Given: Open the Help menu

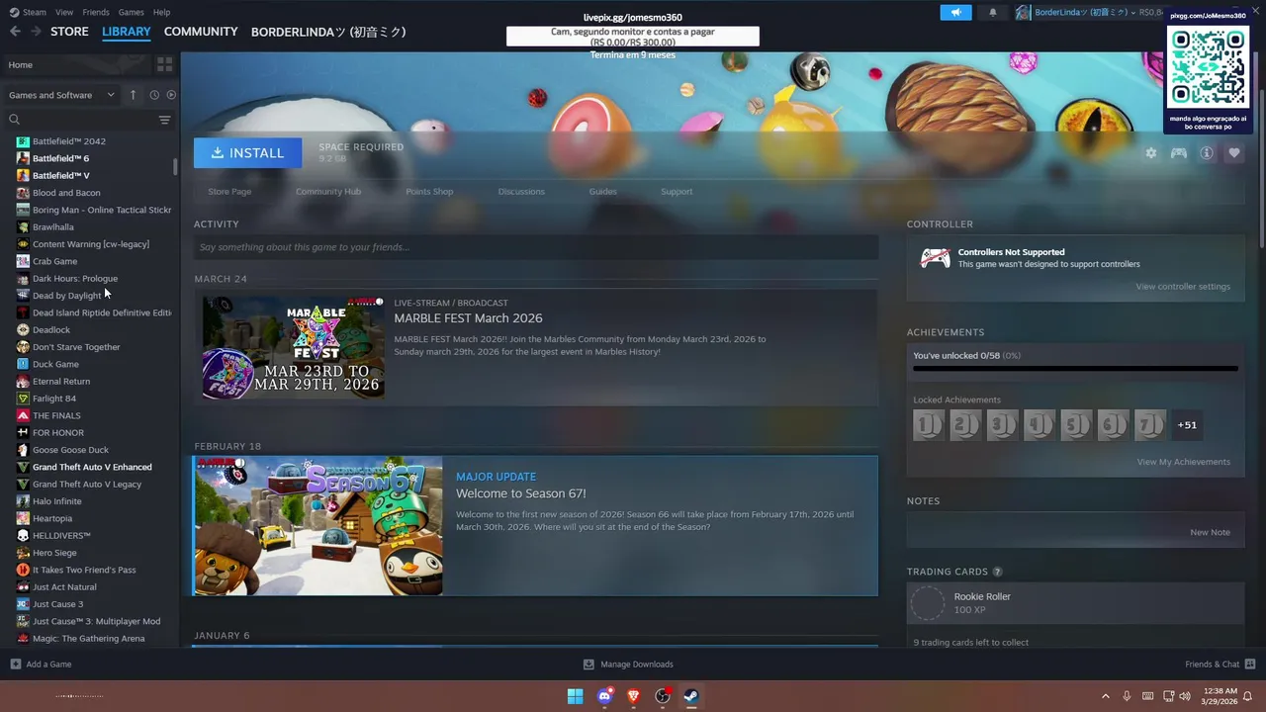Looking at the screenshot, I should 162,12.
